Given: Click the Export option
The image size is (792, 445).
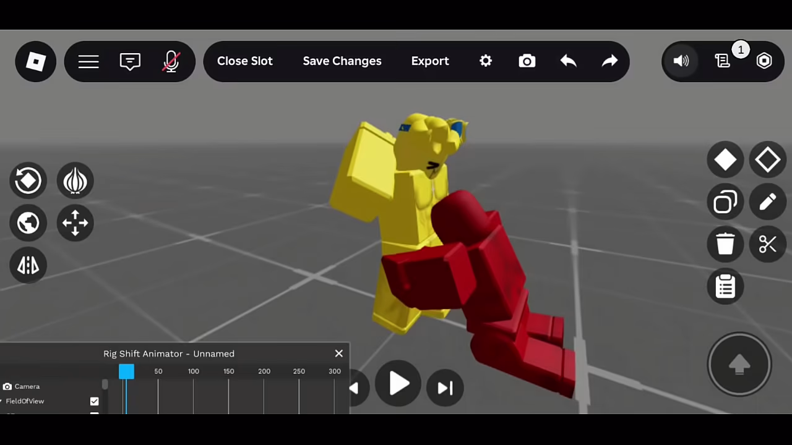Looking at the screenshot, I should pos(430,61).
